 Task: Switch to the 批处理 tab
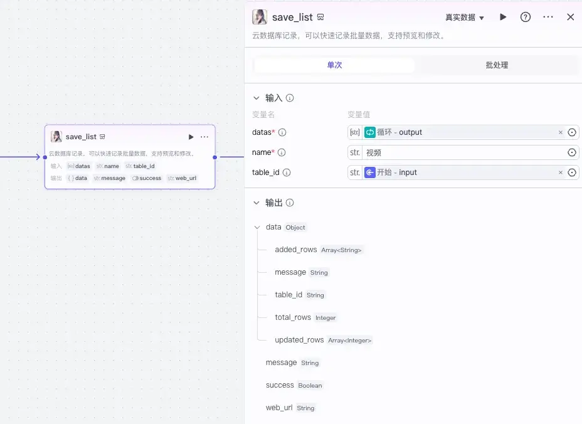496,65
